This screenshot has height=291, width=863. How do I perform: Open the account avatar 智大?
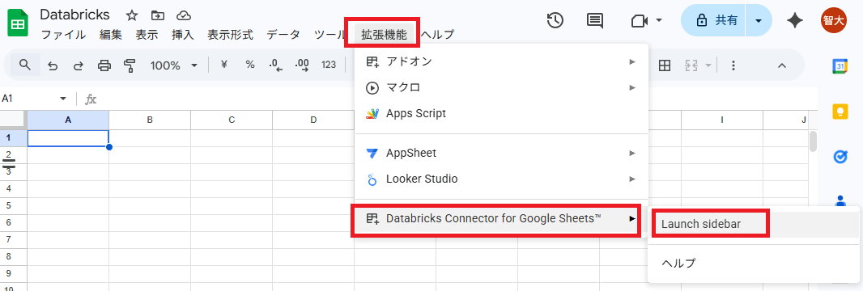point(834,21)
